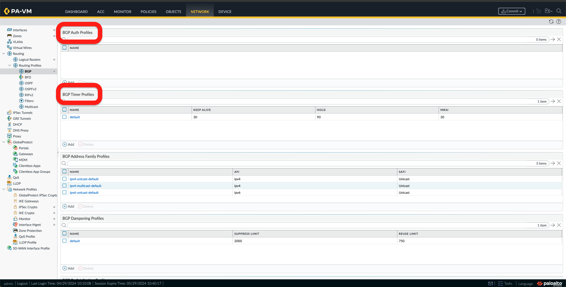This screenshot has width=566, height=287.
Task: Select the ipv4-multicast-default profile checkbox
Action: tap(64, 186)
